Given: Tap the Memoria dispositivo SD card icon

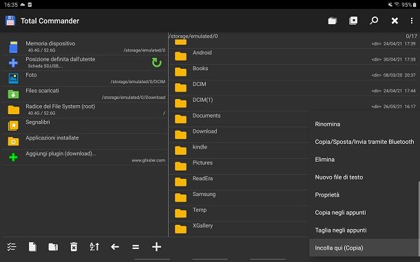Looking at the screenshot, I should click(x=13, y=47).
